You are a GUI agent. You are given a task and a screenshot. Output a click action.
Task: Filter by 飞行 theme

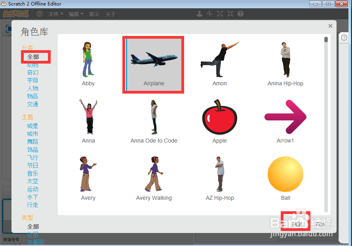tap(33, 158)
